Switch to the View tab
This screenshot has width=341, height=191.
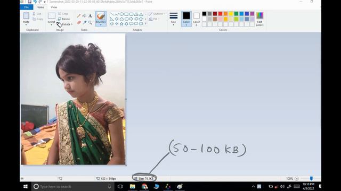[x=54, y=7]
